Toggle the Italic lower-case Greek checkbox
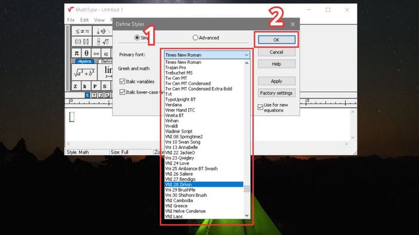Viewport: 419px width, 235px height. pos(122,92)
